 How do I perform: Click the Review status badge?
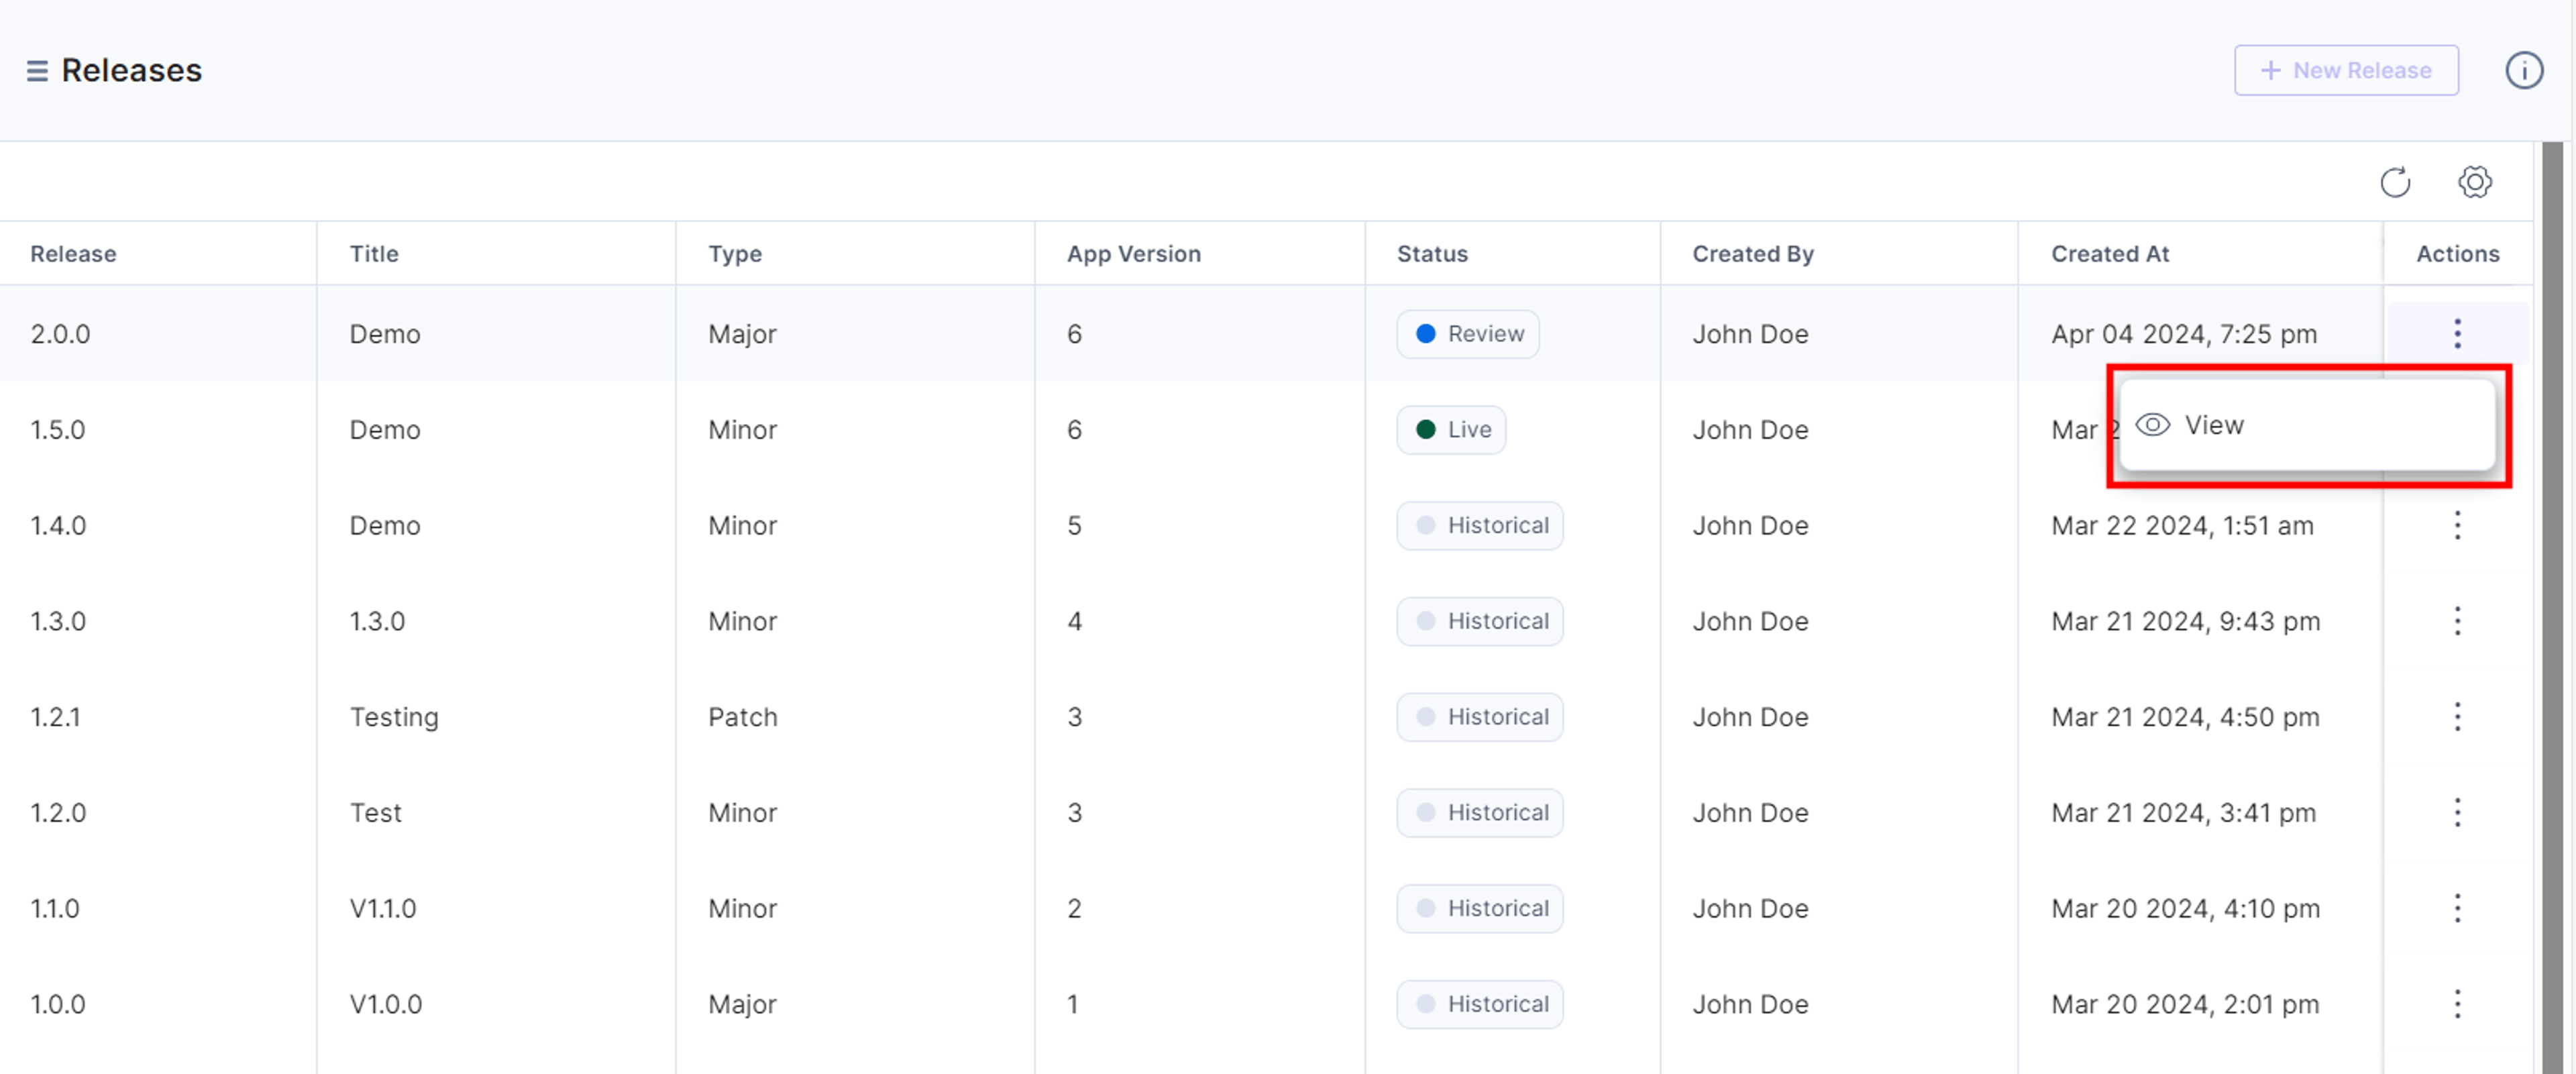[x=1467, y=334]
